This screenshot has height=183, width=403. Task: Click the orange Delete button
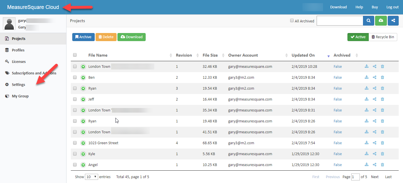tap(106, 37)
